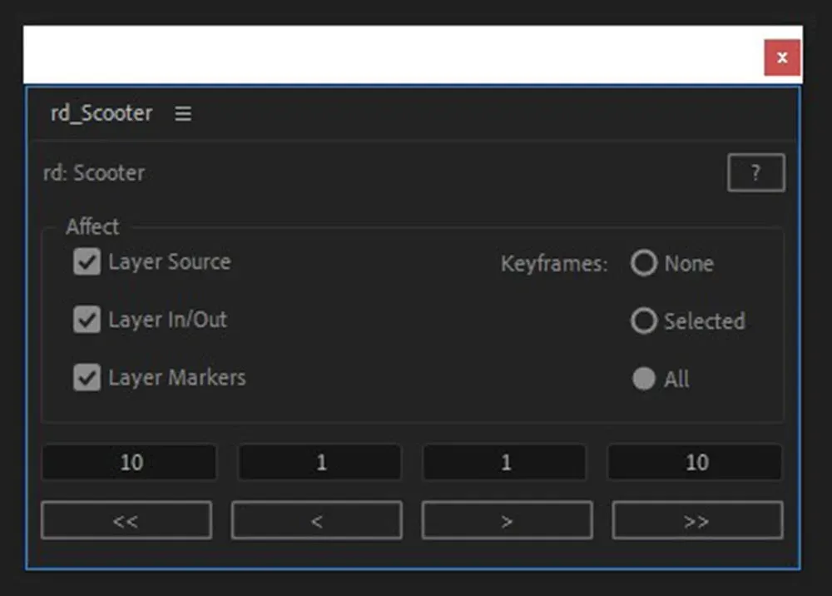The height and width of the screenshot is (596, 832).
Task: Disable the Layer Markers checkbox
Action: click(x=87, y=377)
